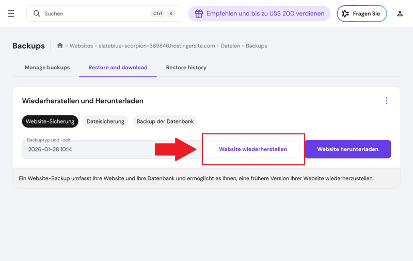Select the Dateisicherung backup type
This screenshot has height=261, width=413.
[105, 121]
